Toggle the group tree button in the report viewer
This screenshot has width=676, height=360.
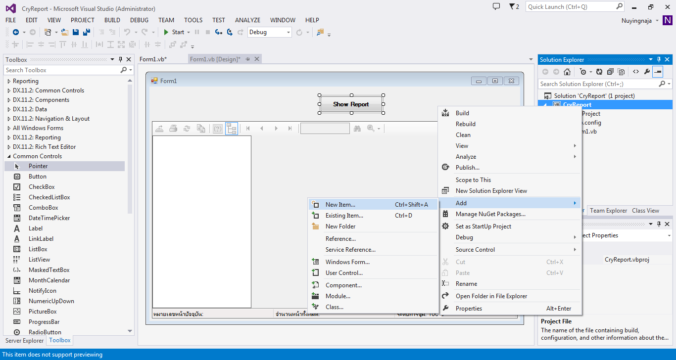tap(232, 129)
